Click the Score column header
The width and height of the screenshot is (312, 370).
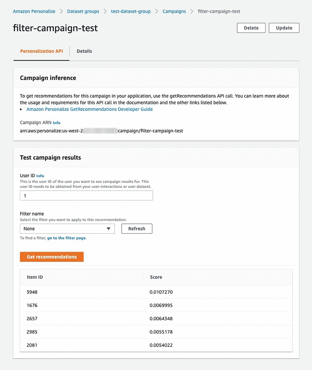click(x=156, y=277)
